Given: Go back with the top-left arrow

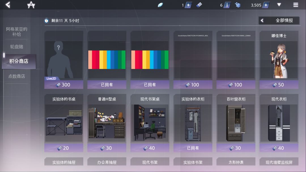Looking at the screenshot, I should [8, 5].
